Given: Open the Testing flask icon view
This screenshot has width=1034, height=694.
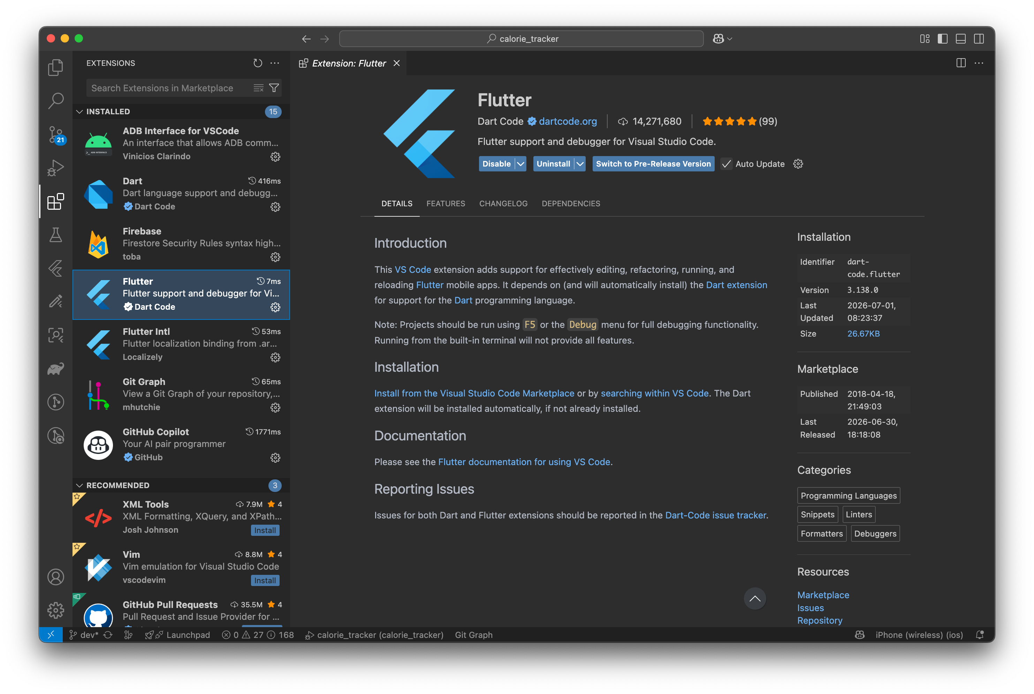Looking at the screenshot, I should (56, 235).
